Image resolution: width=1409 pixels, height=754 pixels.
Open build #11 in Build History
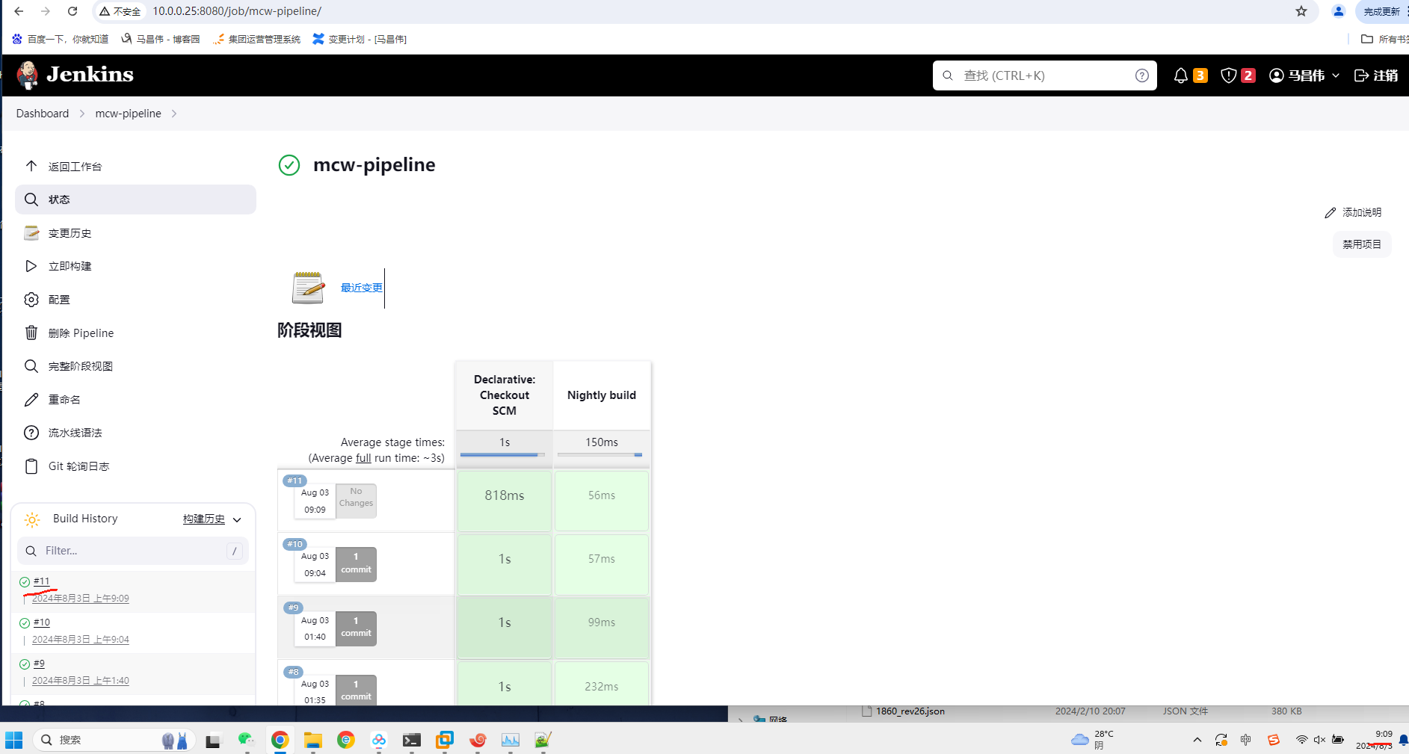click(x=42, y=581)
